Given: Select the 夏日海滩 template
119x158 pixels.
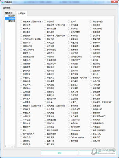Looking at the screenshot, I should pyautogui.click(x=45, y=144).
